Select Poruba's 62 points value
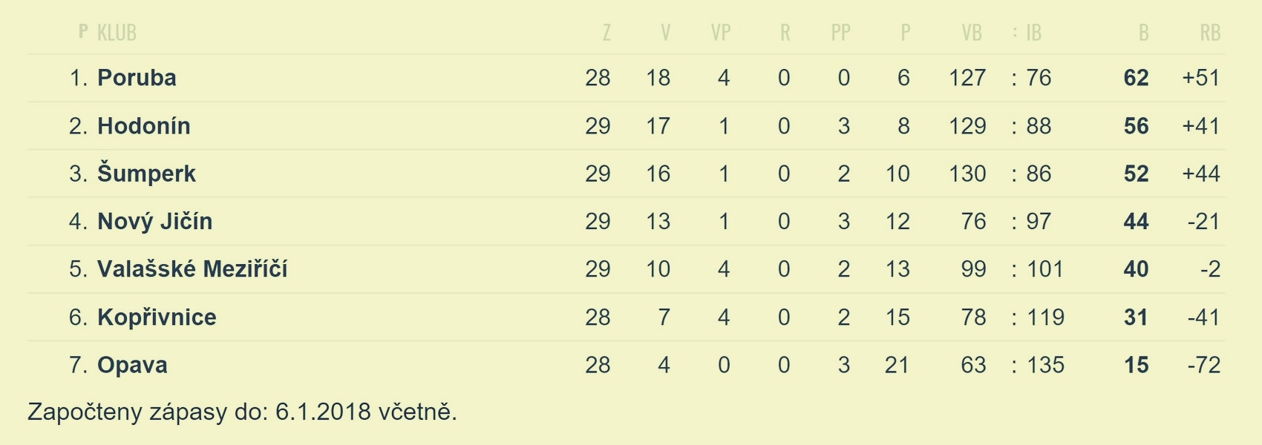Image resolution: width=1262 pixels, height=445 pixels. coord(1136,78)
